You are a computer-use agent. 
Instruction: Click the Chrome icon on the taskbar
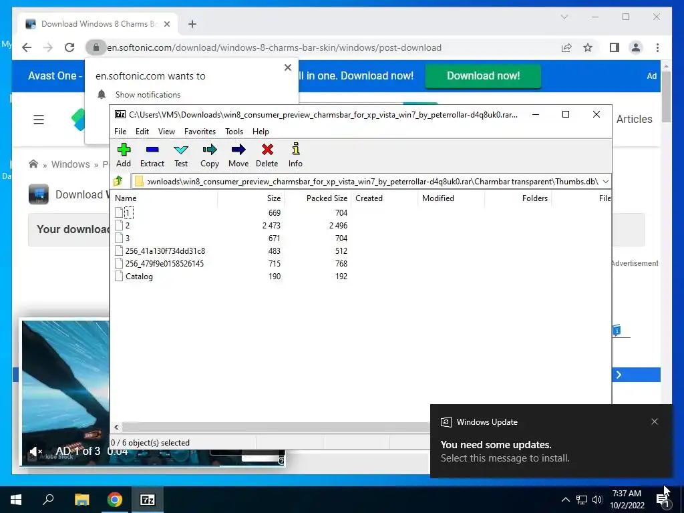click(x=114, y=500)
